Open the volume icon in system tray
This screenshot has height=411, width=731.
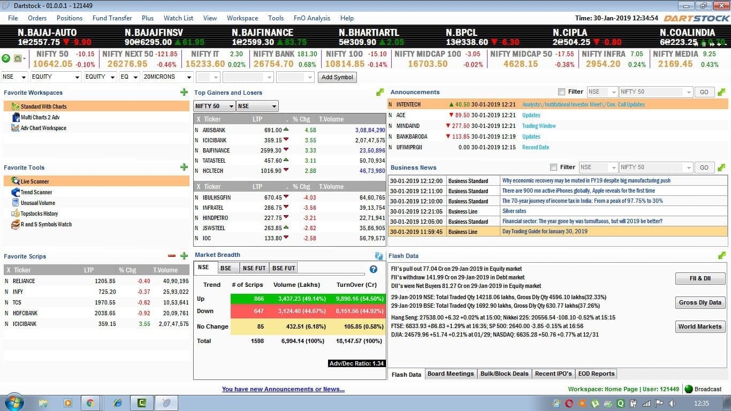[x=672, y=403]
